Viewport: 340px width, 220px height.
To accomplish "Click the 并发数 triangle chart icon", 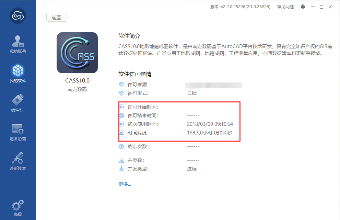I will [121, 160].
